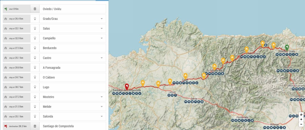Click the lightbulb icon beside Lugo

35,87
